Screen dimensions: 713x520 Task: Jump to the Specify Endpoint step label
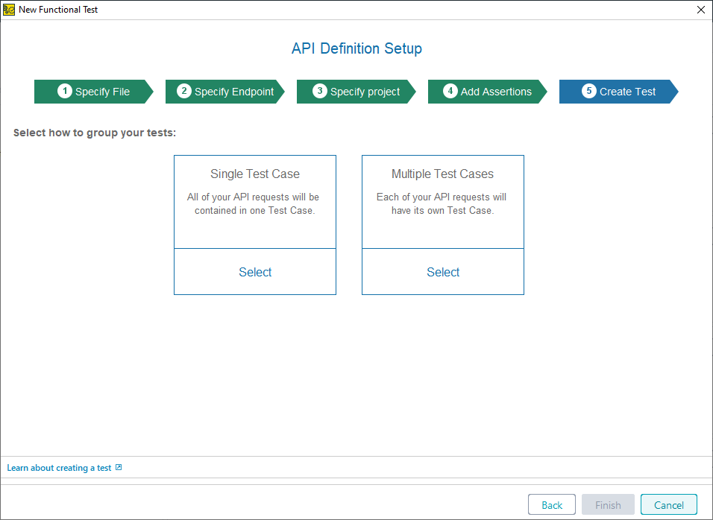coord(234,92)
